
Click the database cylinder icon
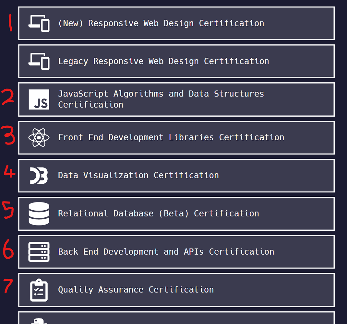click(x=39, y=214)
